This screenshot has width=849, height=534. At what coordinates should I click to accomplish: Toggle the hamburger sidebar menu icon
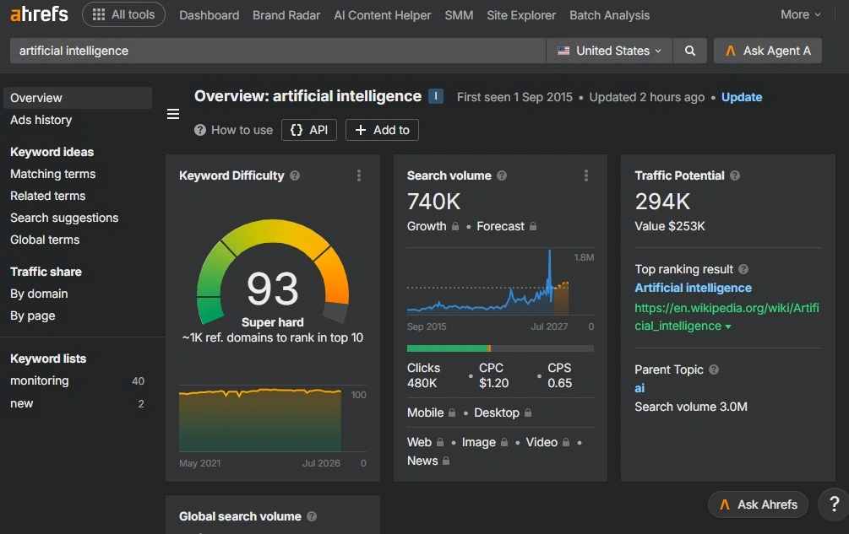pos(172,114)
